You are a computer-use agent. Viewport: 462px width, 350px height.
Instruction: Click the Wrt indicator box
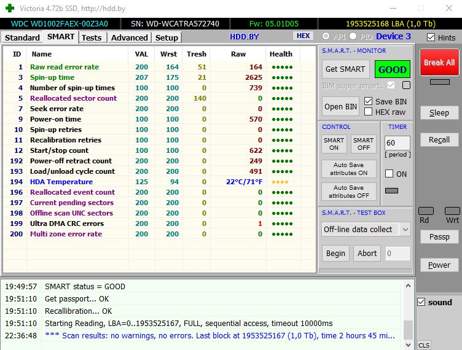[452, 211]
